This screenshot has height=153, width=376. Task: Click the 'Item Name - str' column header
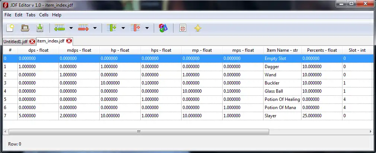(282, 50)
